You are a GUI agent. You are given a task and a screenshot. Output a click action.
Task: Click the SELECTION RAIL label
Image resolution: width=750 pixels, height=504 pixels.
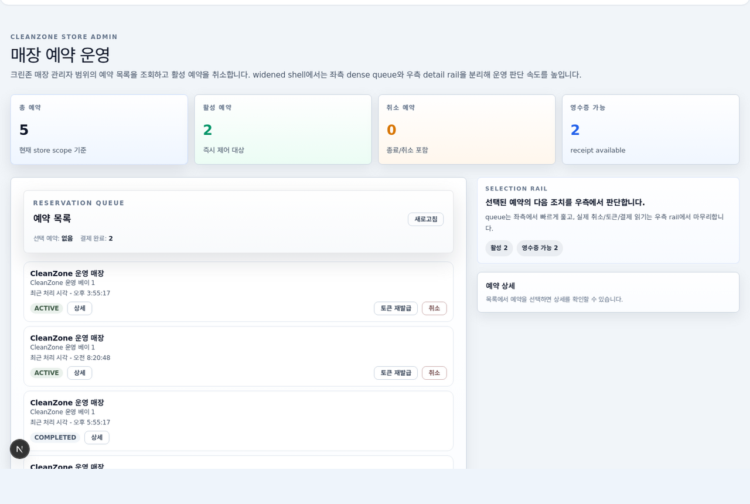517,189
